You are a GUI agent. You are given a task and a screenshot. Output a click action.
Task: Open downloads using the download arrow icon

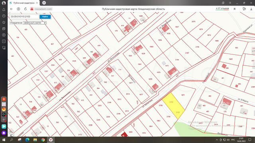point(251,9)
